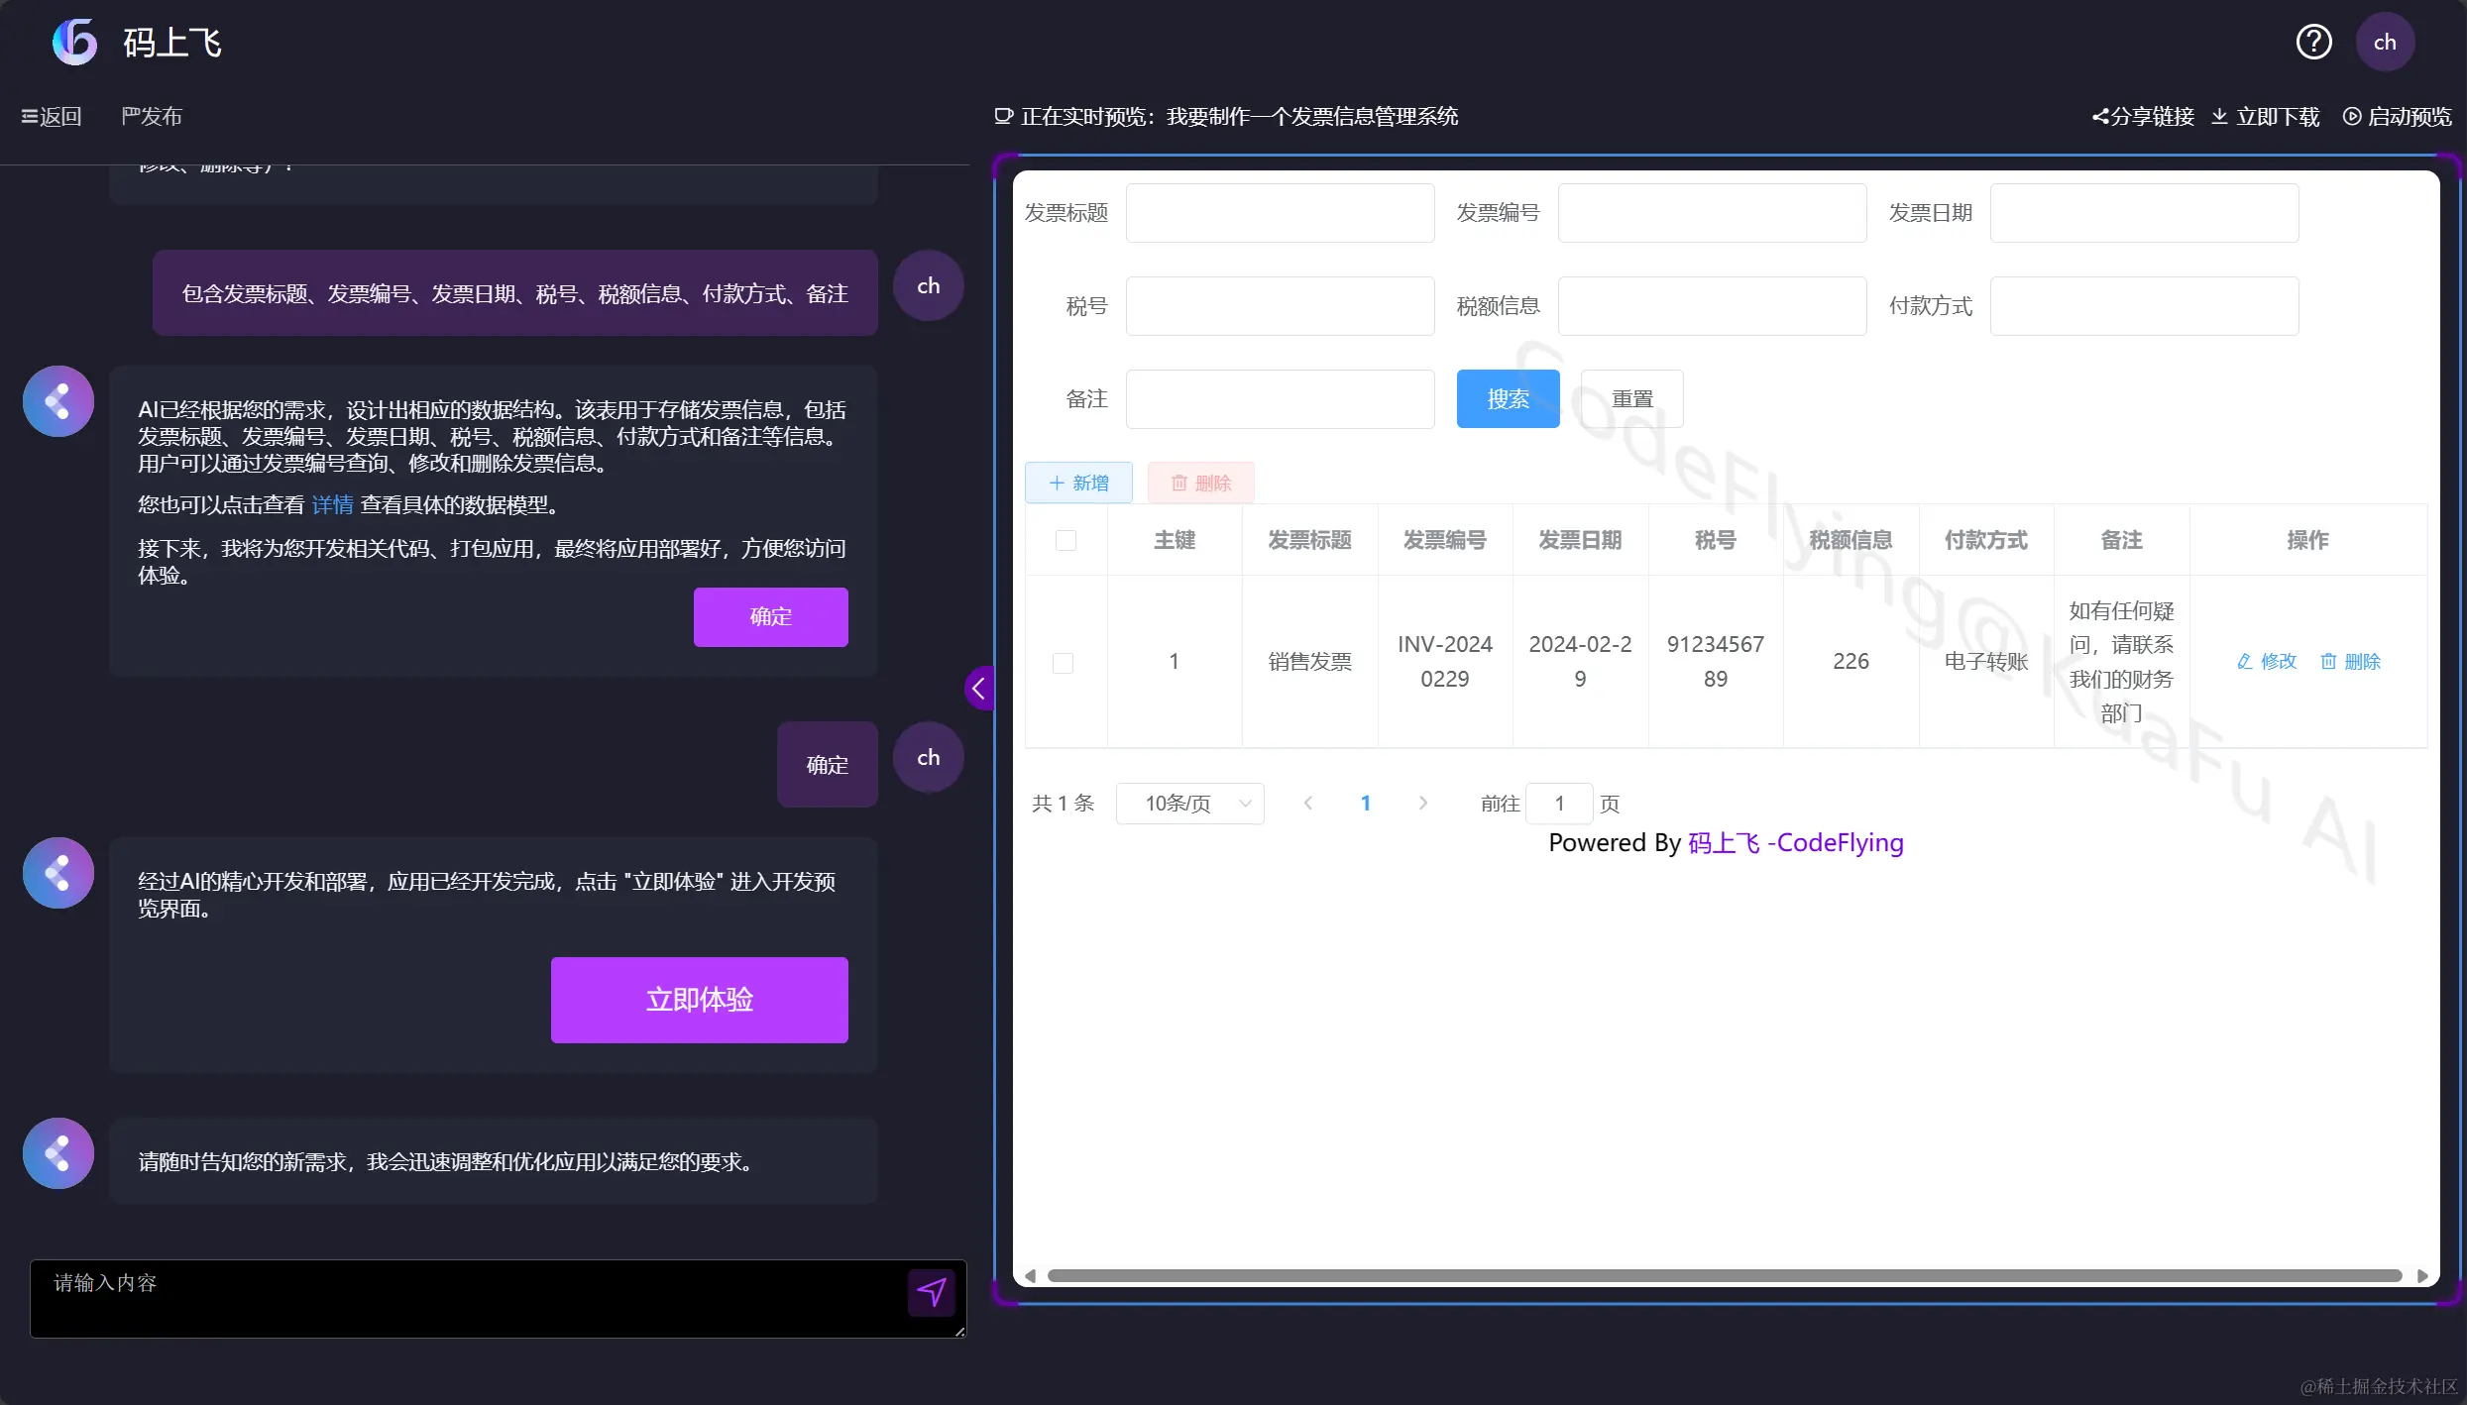
Task: Click the 发布 menu item
Action: 152,117
